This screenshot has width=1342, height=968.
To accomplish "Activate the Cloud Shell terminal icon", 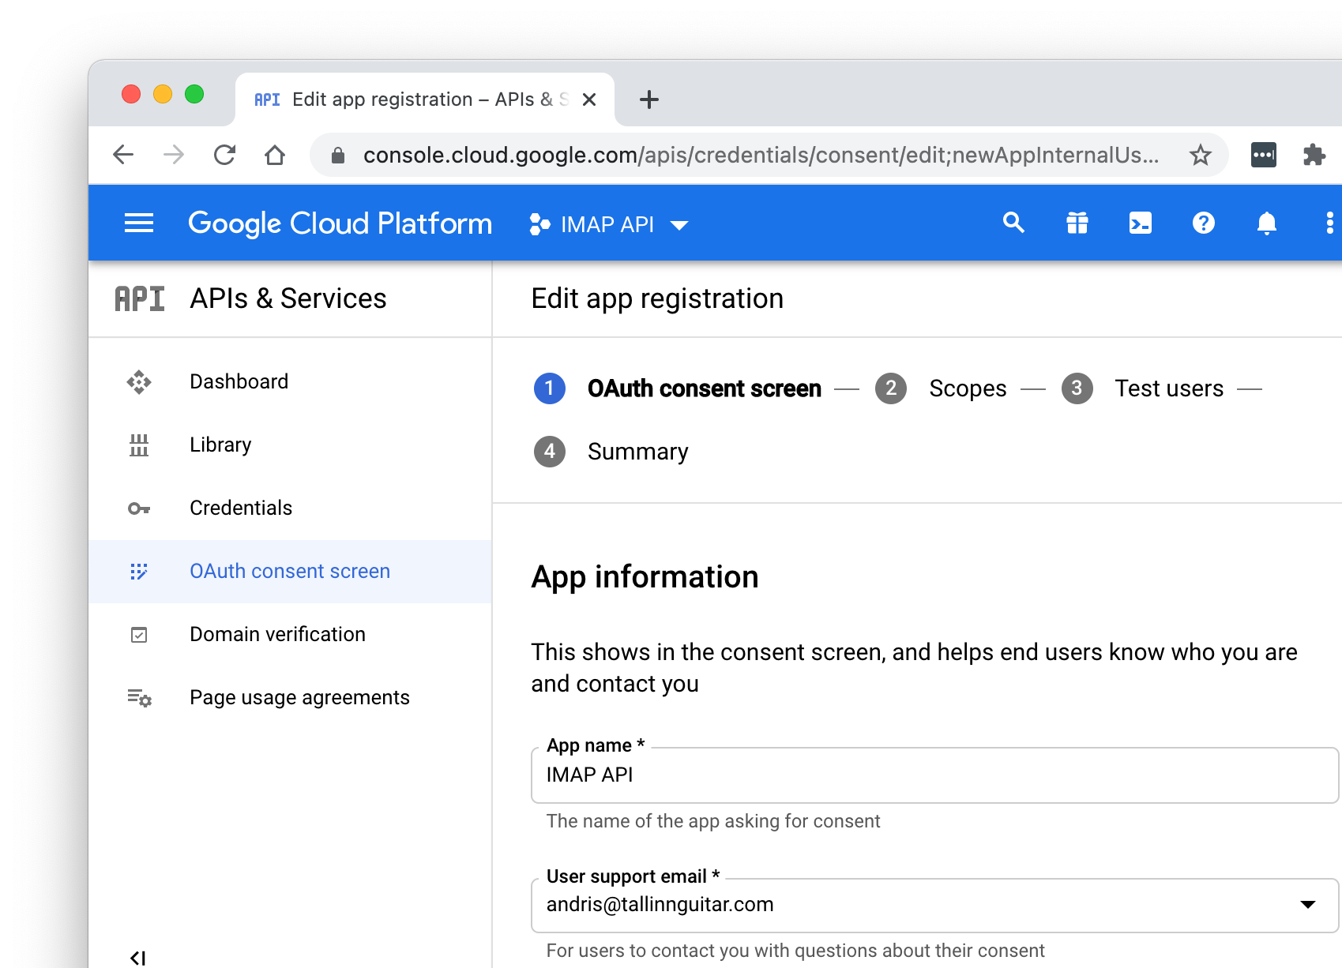I will coord(1141,223).
